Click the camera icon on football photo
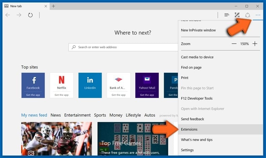This screenshot has width=266, height=158. (x=31, y=153)
